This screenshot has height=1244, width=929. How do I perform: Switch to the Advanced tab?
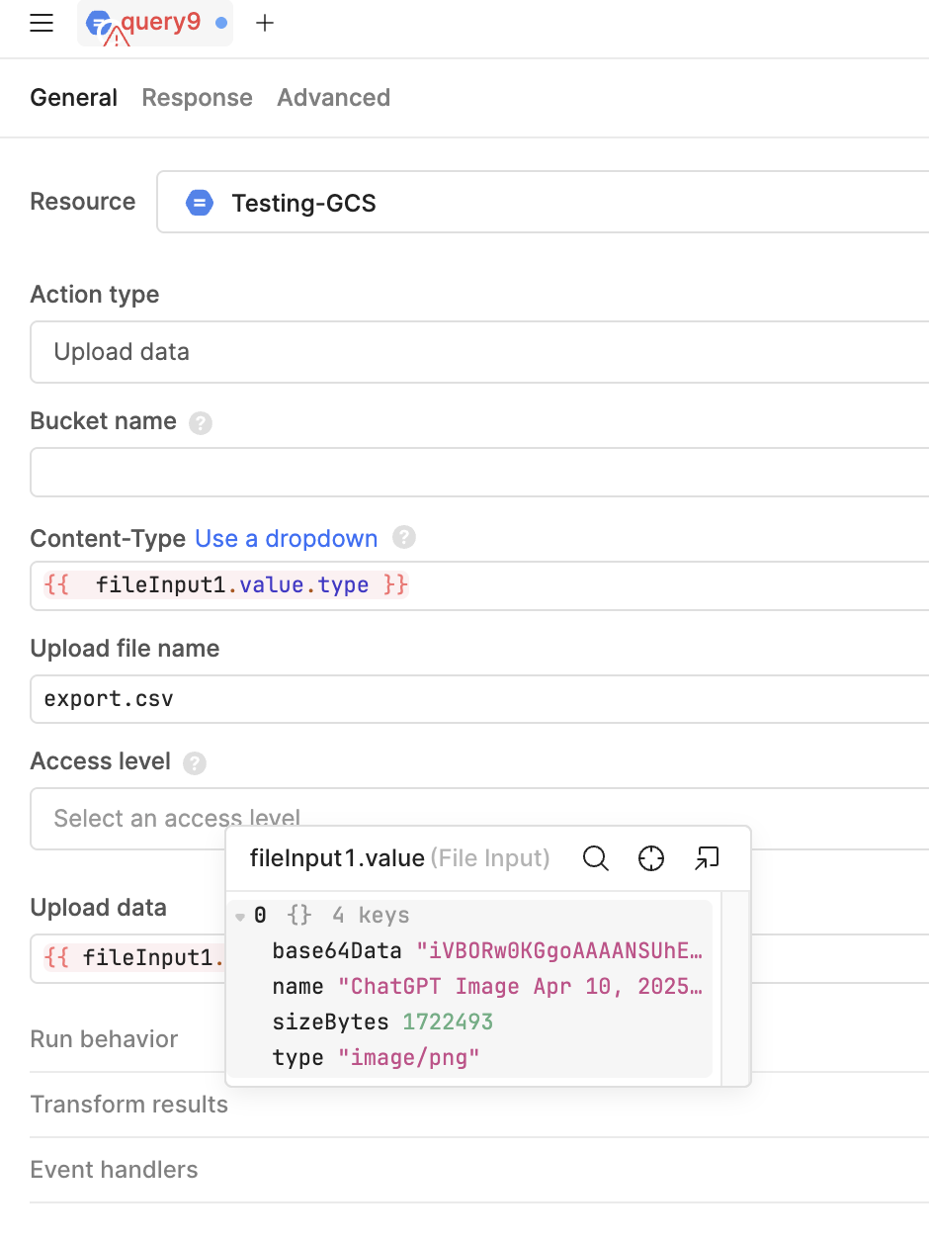[333, 98]
